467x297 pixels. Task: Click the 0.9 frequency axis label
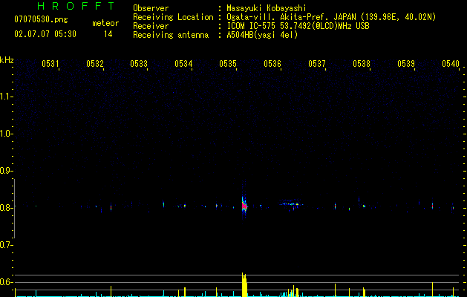point(6,171)
